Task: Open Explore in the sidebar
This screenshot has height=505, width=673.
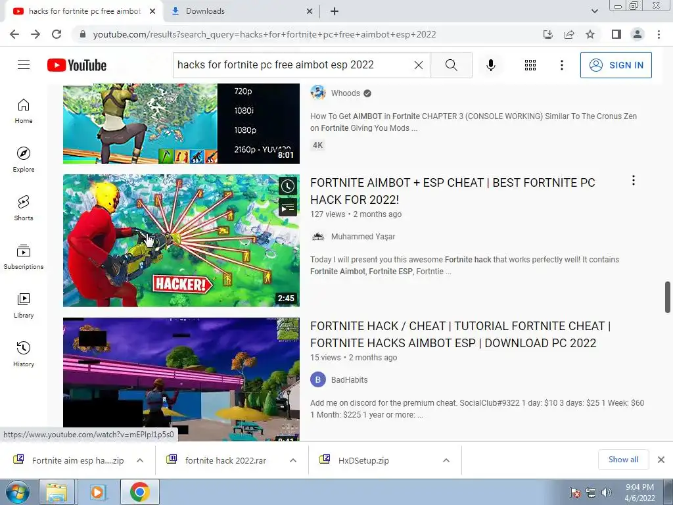Action: tap(24, 159)
